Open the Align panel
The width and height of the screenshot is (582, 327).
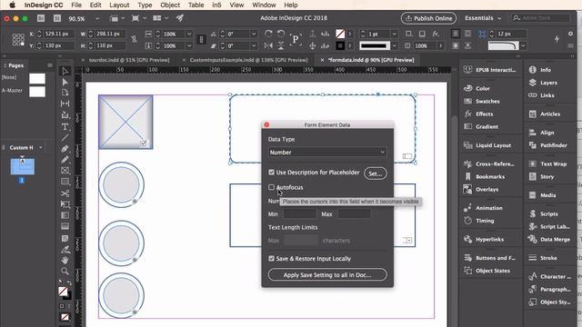[x=542, y=133]
